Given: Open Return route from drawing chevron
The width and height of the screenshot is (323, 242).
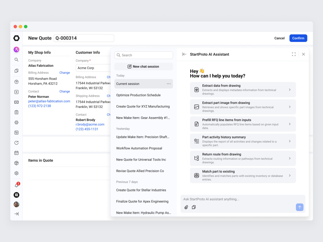Looking at the screenshot, I should pos(290,158).
